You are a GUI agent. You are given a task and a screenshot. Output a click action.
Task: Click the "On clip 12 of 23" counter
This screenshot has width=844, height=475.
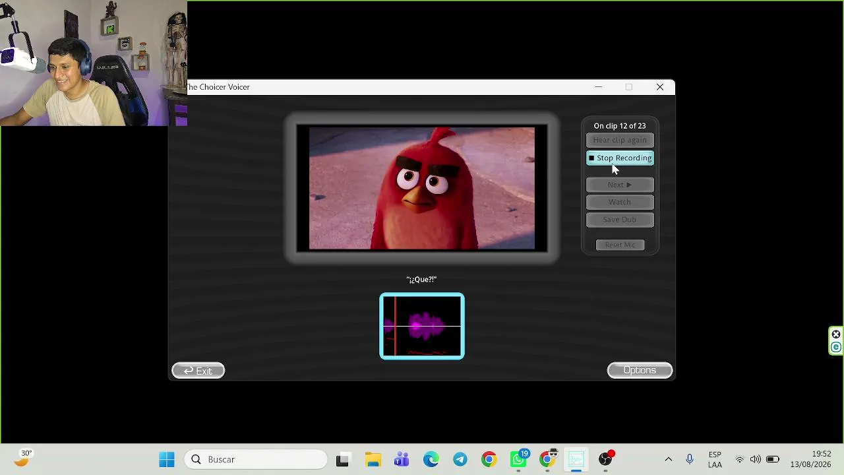click(x=620, y=126)
